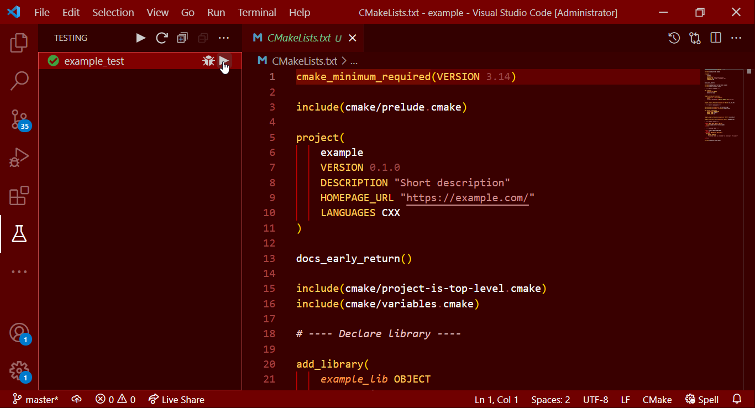This screenshot has height=408, width=755.
Task: Toggle Spell checking in the status bar
Action: 701,399
